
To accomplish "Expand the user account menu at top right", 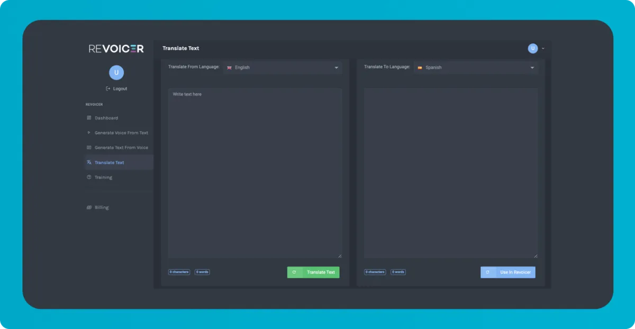I will pyautogui.click(x=536, y=49).
